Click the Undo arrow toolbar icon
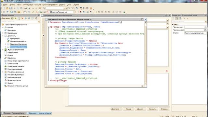This screenshot has width=208, height=117. [x=33, y=8]
